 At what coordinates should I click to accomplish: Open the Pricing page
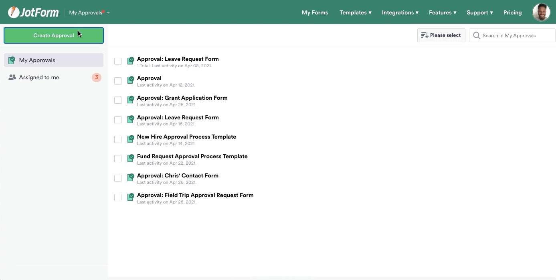coord(512,12)
